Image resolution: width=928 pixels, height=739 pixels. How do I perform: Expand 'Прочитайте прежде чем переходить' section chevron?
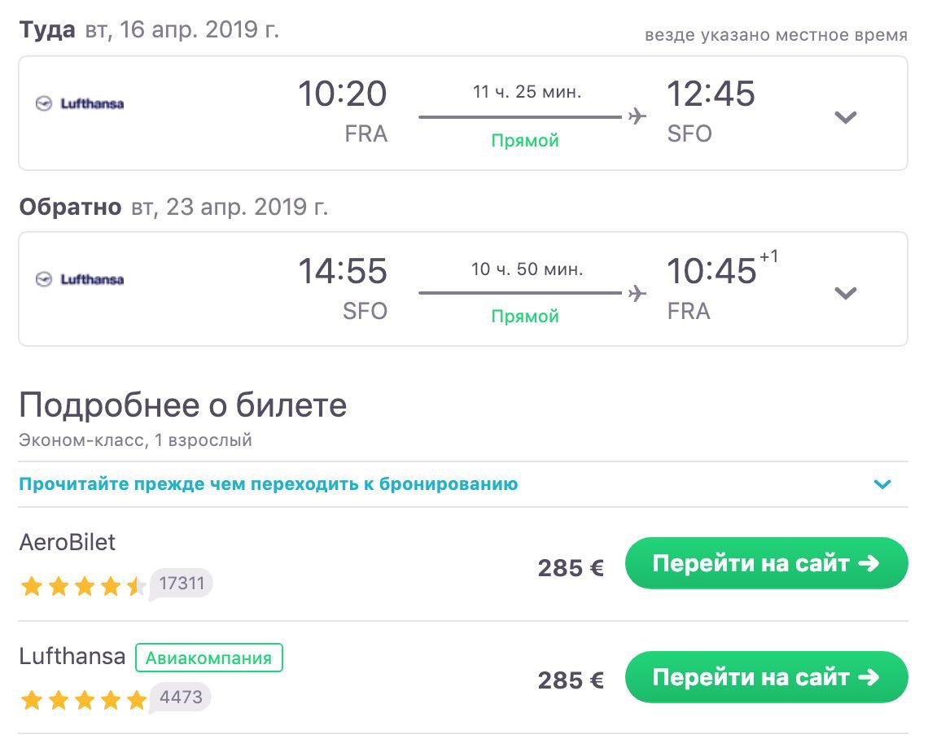click(882, 485)
